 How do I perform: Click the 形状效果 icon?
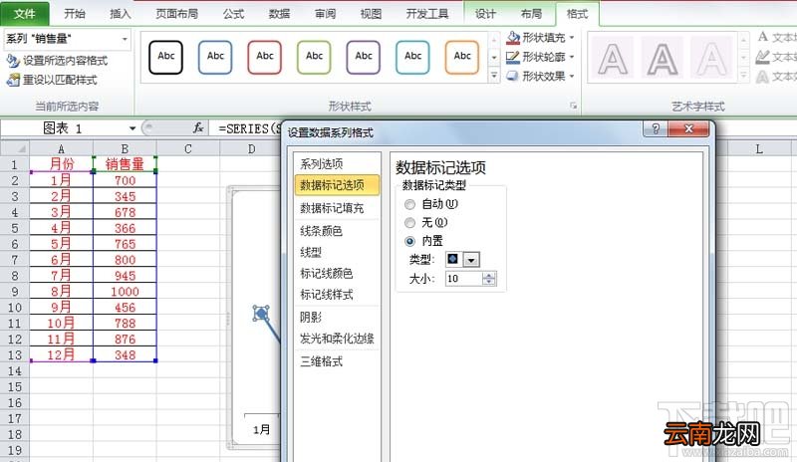click(513, 76)
